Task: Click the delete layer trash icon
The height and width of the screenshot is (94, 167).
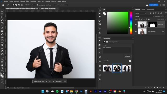Action: pos(163,87)
